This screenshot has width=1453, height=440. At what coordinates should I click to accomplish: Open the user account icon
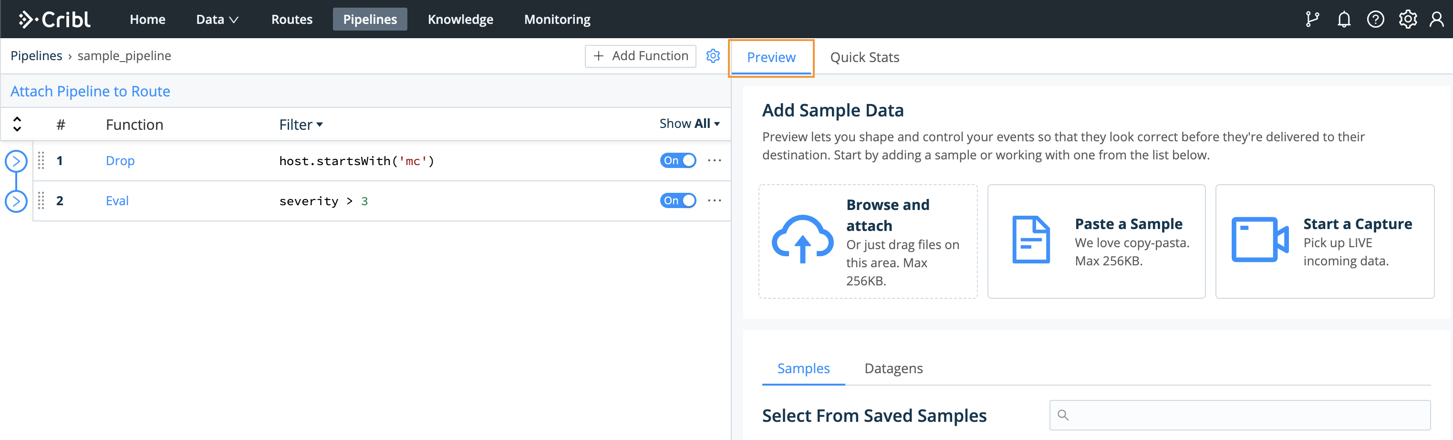point(1436,19)
